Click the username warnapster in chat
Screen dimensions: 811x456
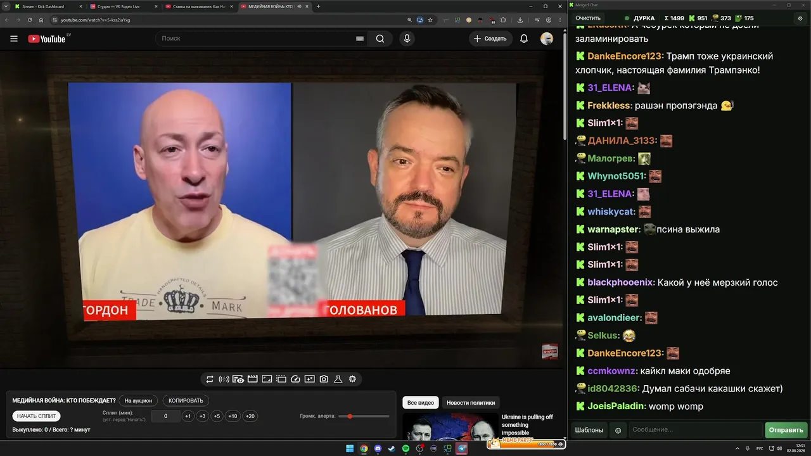[613, 229]
